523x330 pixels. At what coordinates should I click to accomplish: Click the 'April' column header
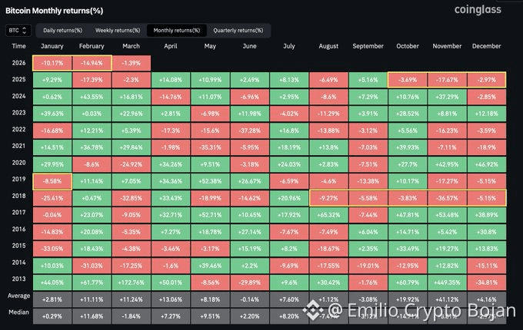point(171,46)
